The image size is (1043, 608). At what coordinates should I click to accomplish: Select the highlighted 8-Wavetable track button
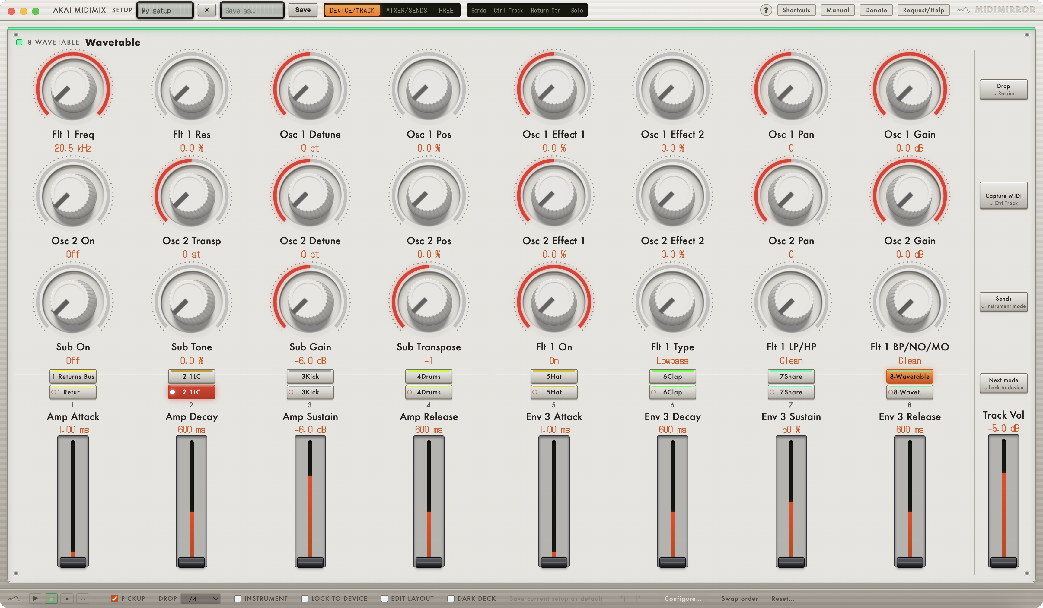coord(909,376)
